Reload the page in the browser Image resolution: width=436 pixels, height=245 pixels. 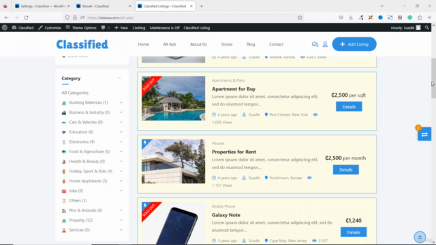[26, 18]
